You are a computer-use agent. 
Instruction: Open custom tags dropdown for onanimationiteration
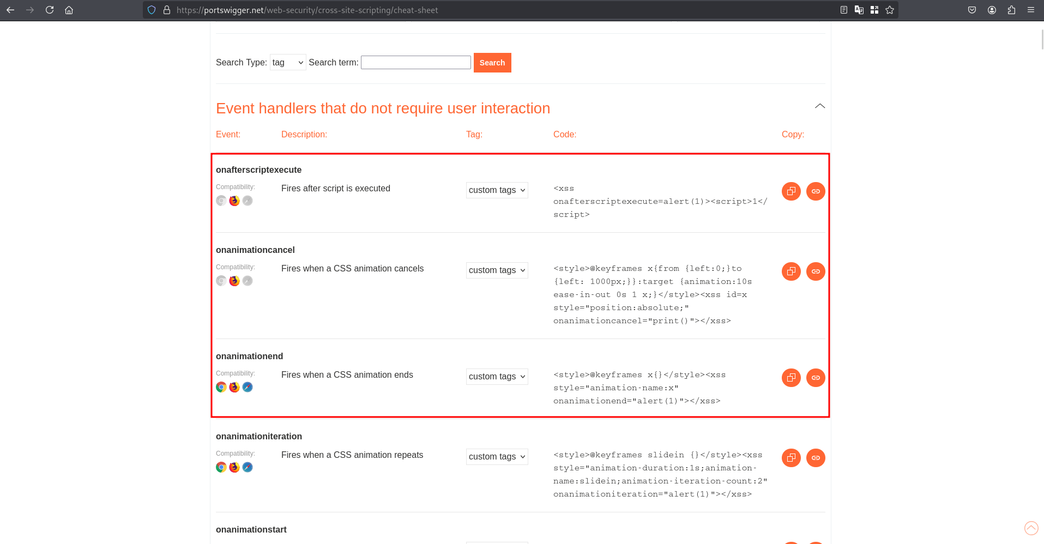pos(497,457)
